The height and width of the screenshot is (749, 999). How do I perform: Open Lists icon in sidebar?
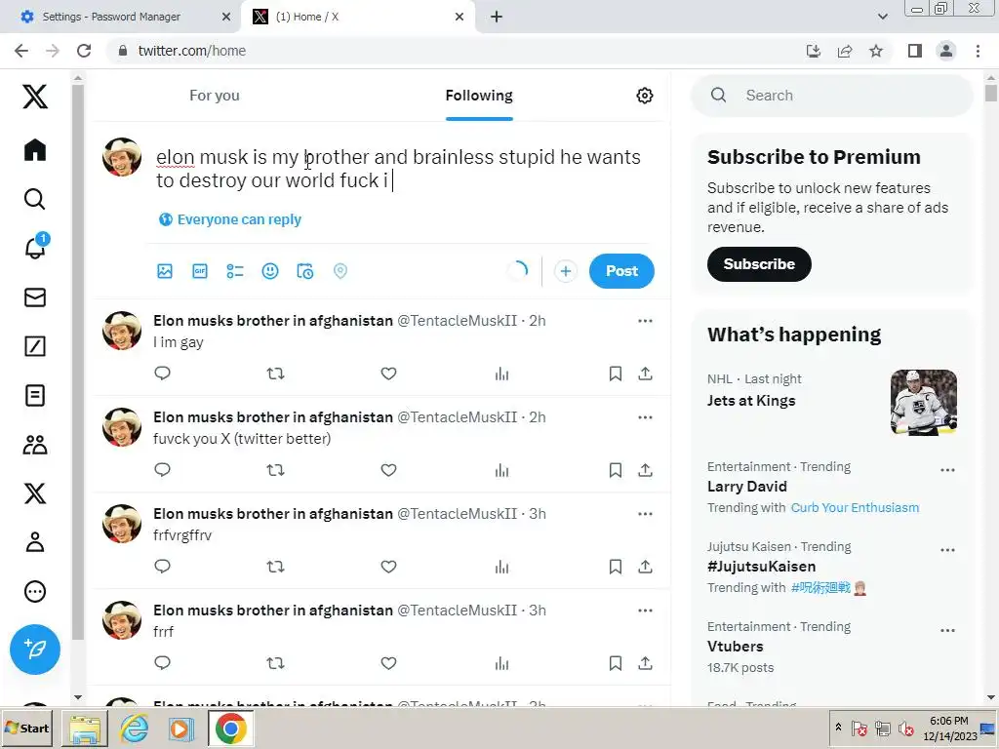(35, 396)
